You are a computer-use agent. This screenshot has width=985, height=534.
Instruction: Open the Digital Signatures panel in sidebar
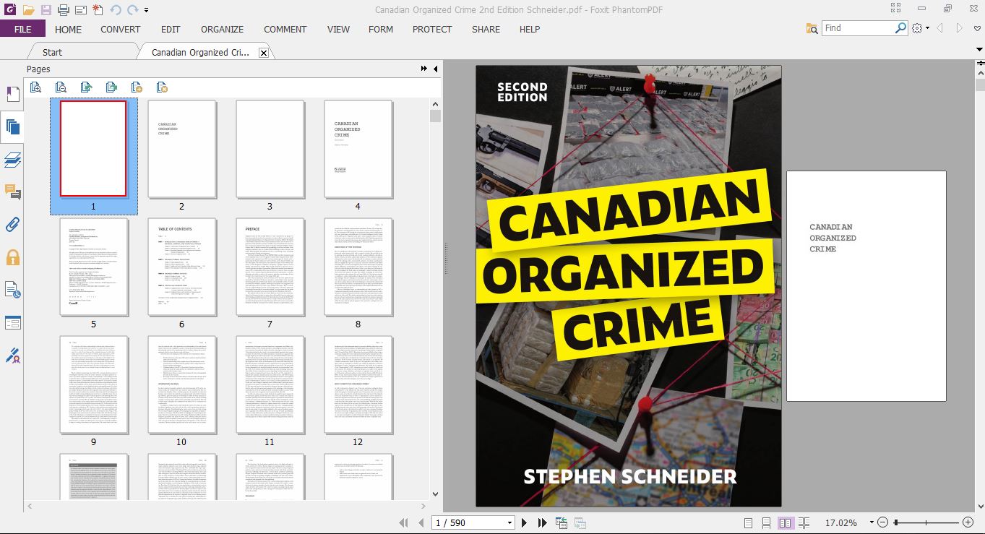[x=12, y=355]
